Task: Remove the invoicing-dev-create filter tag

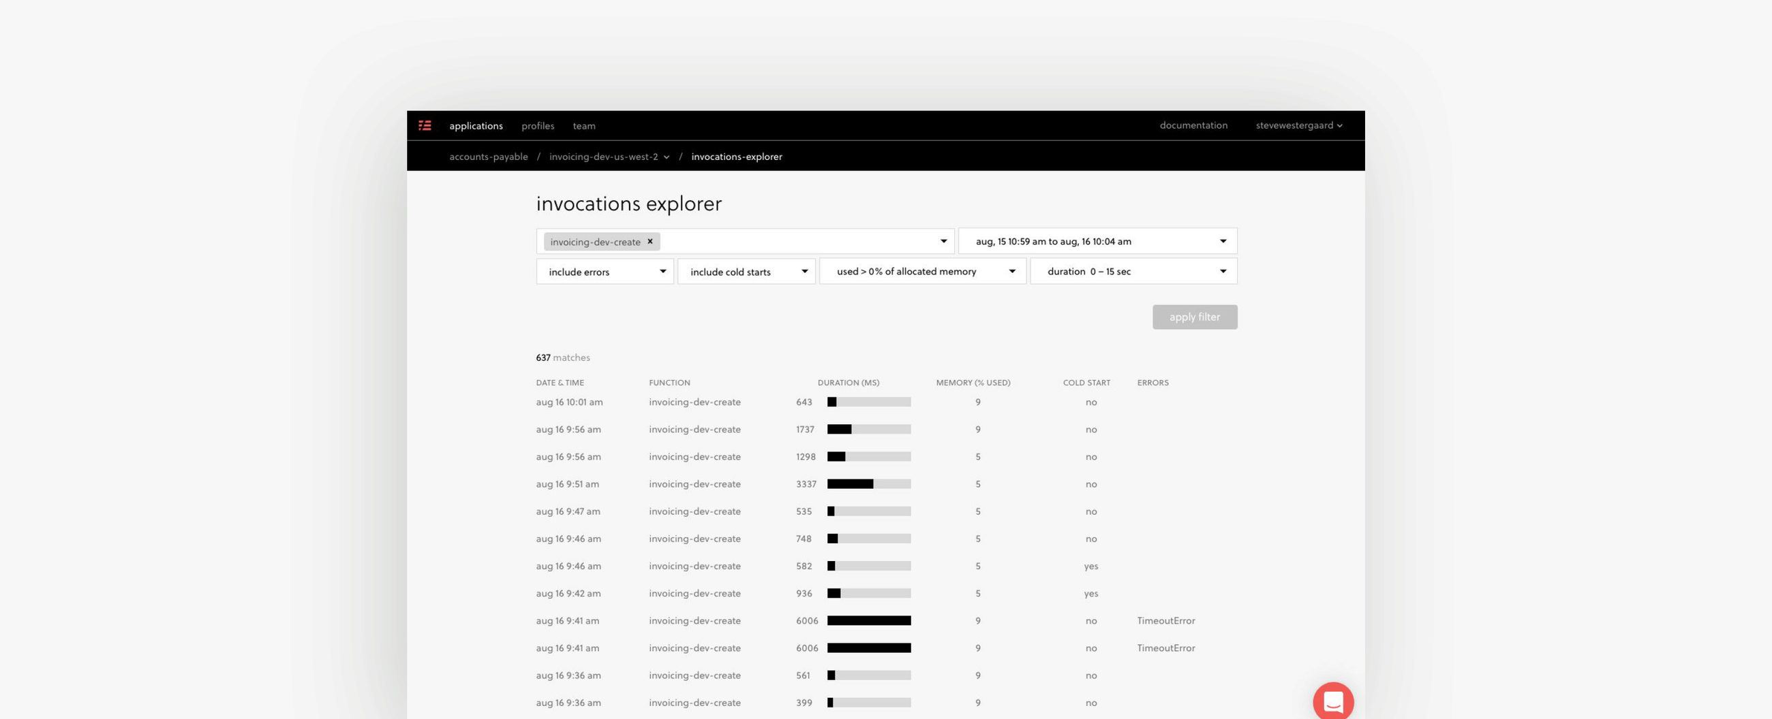Action: (650, 241)
